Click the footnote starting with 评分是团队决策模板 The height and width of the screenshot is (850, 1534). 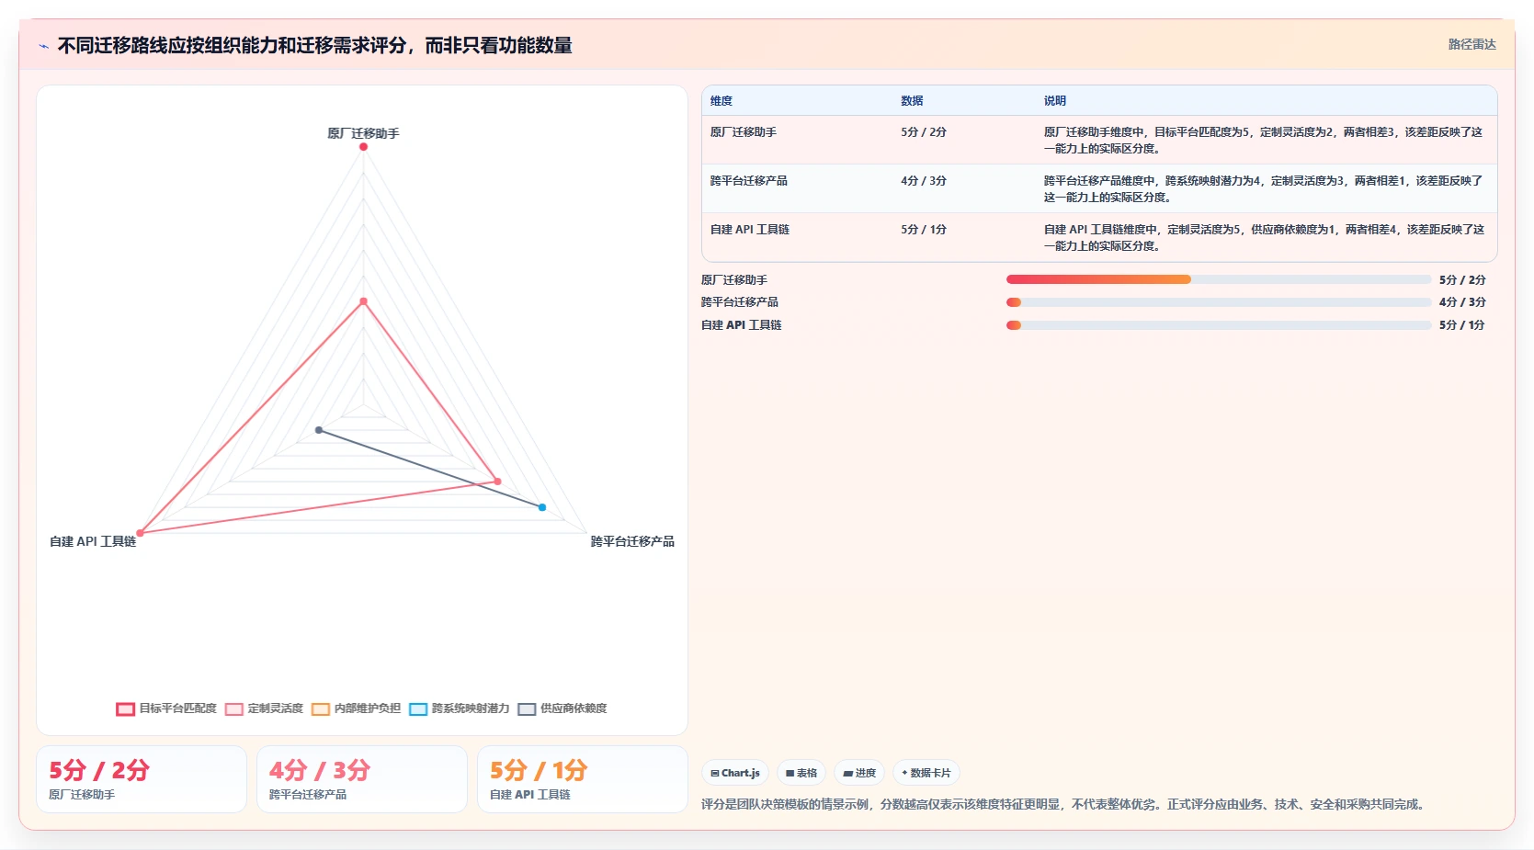click(x=1065, y=804)
